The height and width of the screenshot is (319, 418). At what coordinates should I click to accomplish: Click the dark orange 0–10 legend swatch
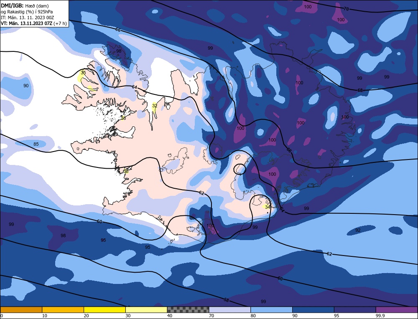click(21, 309)
